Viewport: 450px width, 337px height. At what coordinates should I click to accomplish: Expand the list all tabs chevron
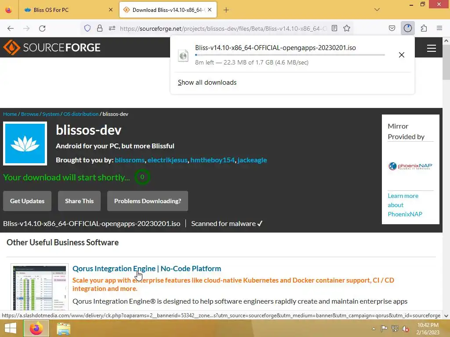(x=377, y=10)
